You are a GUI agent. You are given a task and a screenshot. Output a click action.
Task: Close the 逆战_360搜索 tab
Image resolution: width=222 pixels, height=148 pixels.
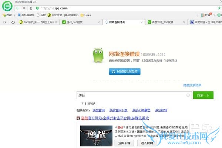pos(99,22)
